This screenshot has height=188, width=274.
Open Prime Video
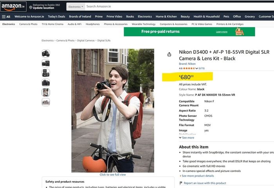point(114,16)
